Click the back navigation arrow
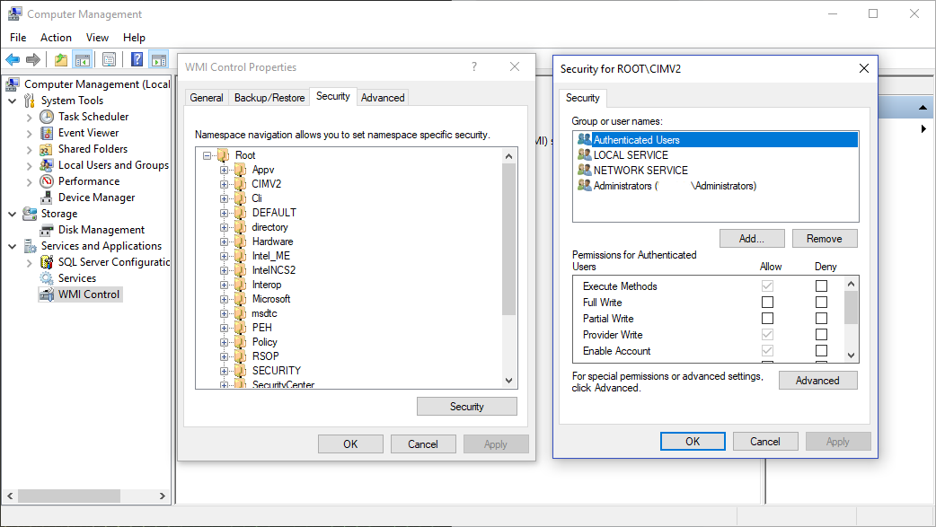 11,59
